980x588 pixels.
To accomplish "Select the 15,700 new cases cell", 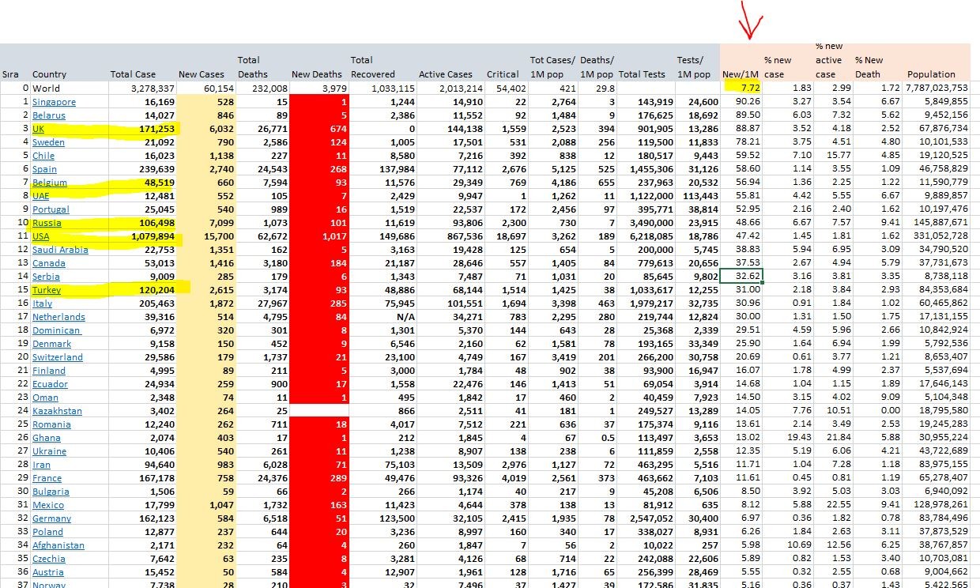I will pos(206,236).
